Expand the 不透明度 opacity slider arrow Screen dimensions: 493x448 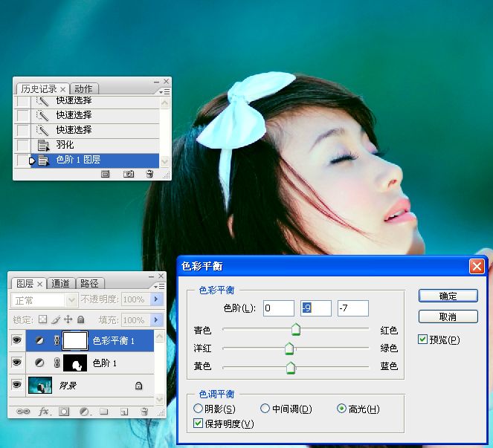[x=156, y=299]
